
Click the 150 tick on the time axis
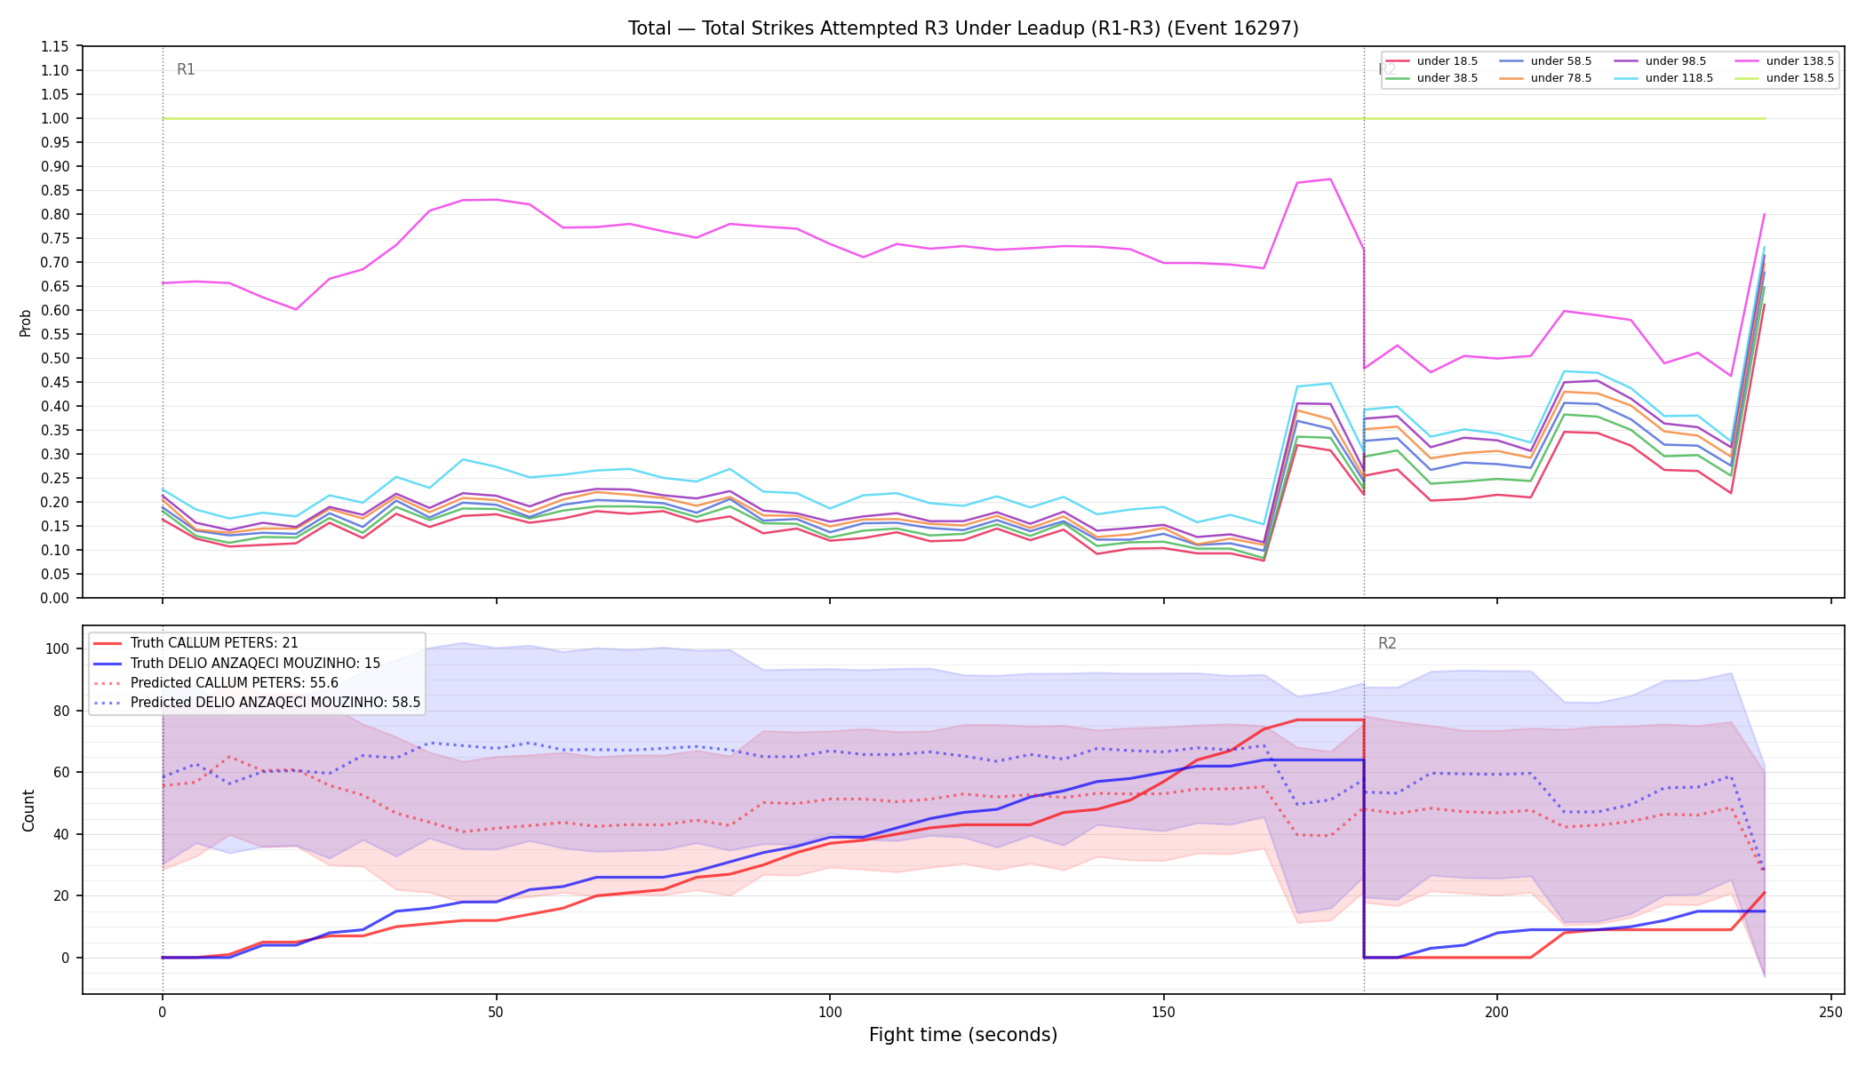pyautogui.click(x=1163, y=1012)
